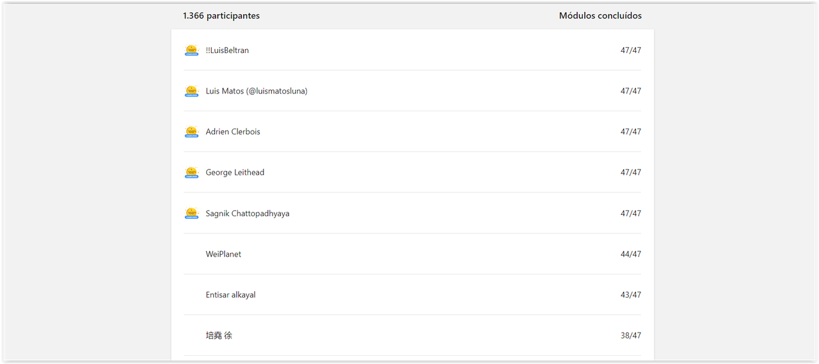Click the 1.366 participantes header
Image resolution: width=819 pixels, height=364 pixels.
pyautogui.click(x=221, y=16)
